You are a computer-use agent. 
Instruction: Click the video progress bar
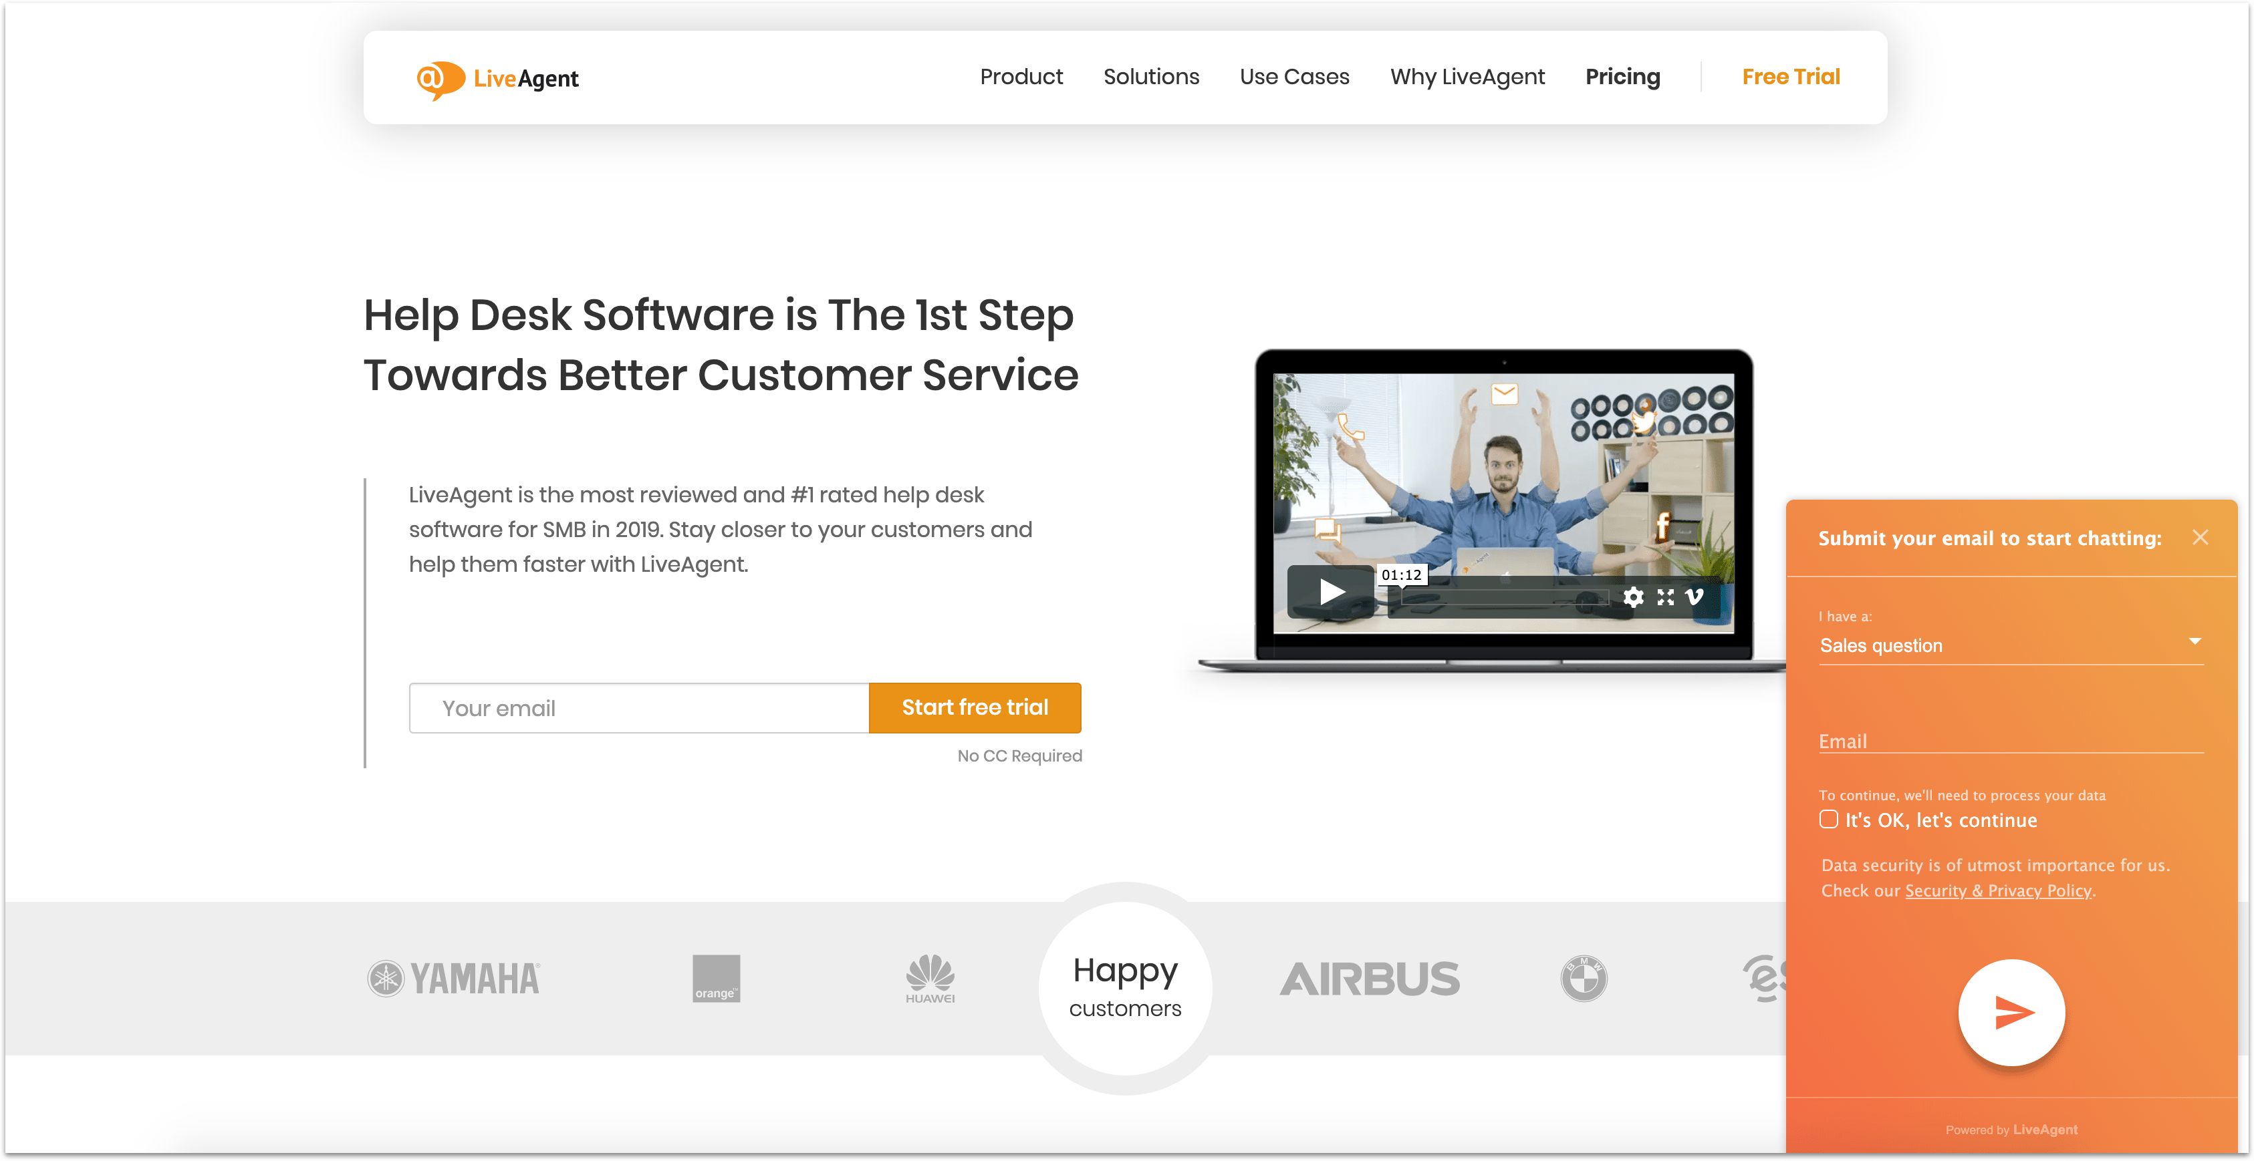[x=1504, y=598]
